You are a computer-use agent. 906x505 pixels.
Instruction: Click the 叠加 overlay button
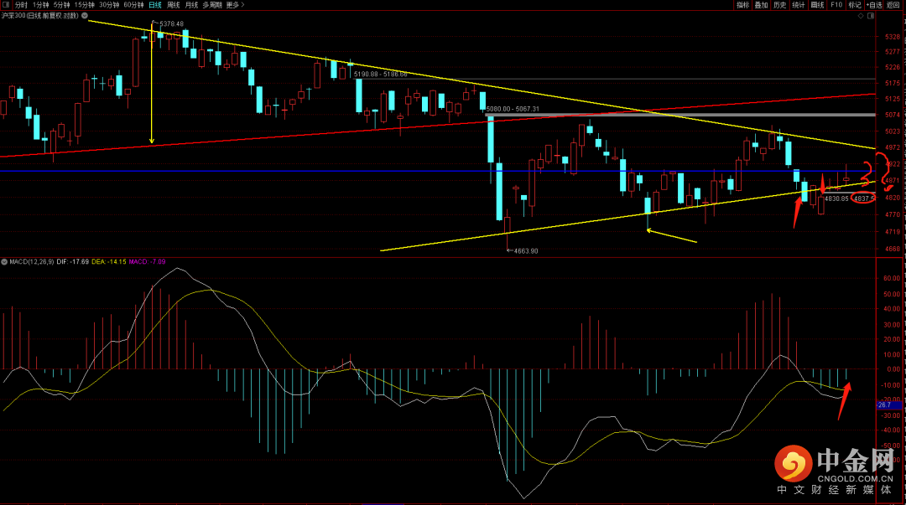[761, 5]
